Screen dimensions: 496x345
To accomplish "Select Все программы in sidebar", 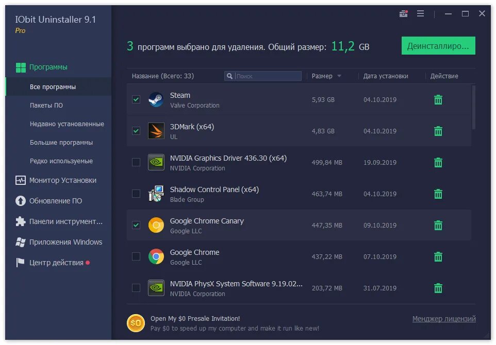I will pyautogui.click(x=59, y=87).
